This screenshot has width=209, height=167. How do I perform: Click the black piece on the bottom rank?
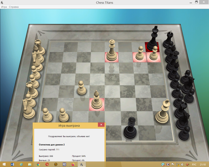pyautogui.click(x=131, y=128)
